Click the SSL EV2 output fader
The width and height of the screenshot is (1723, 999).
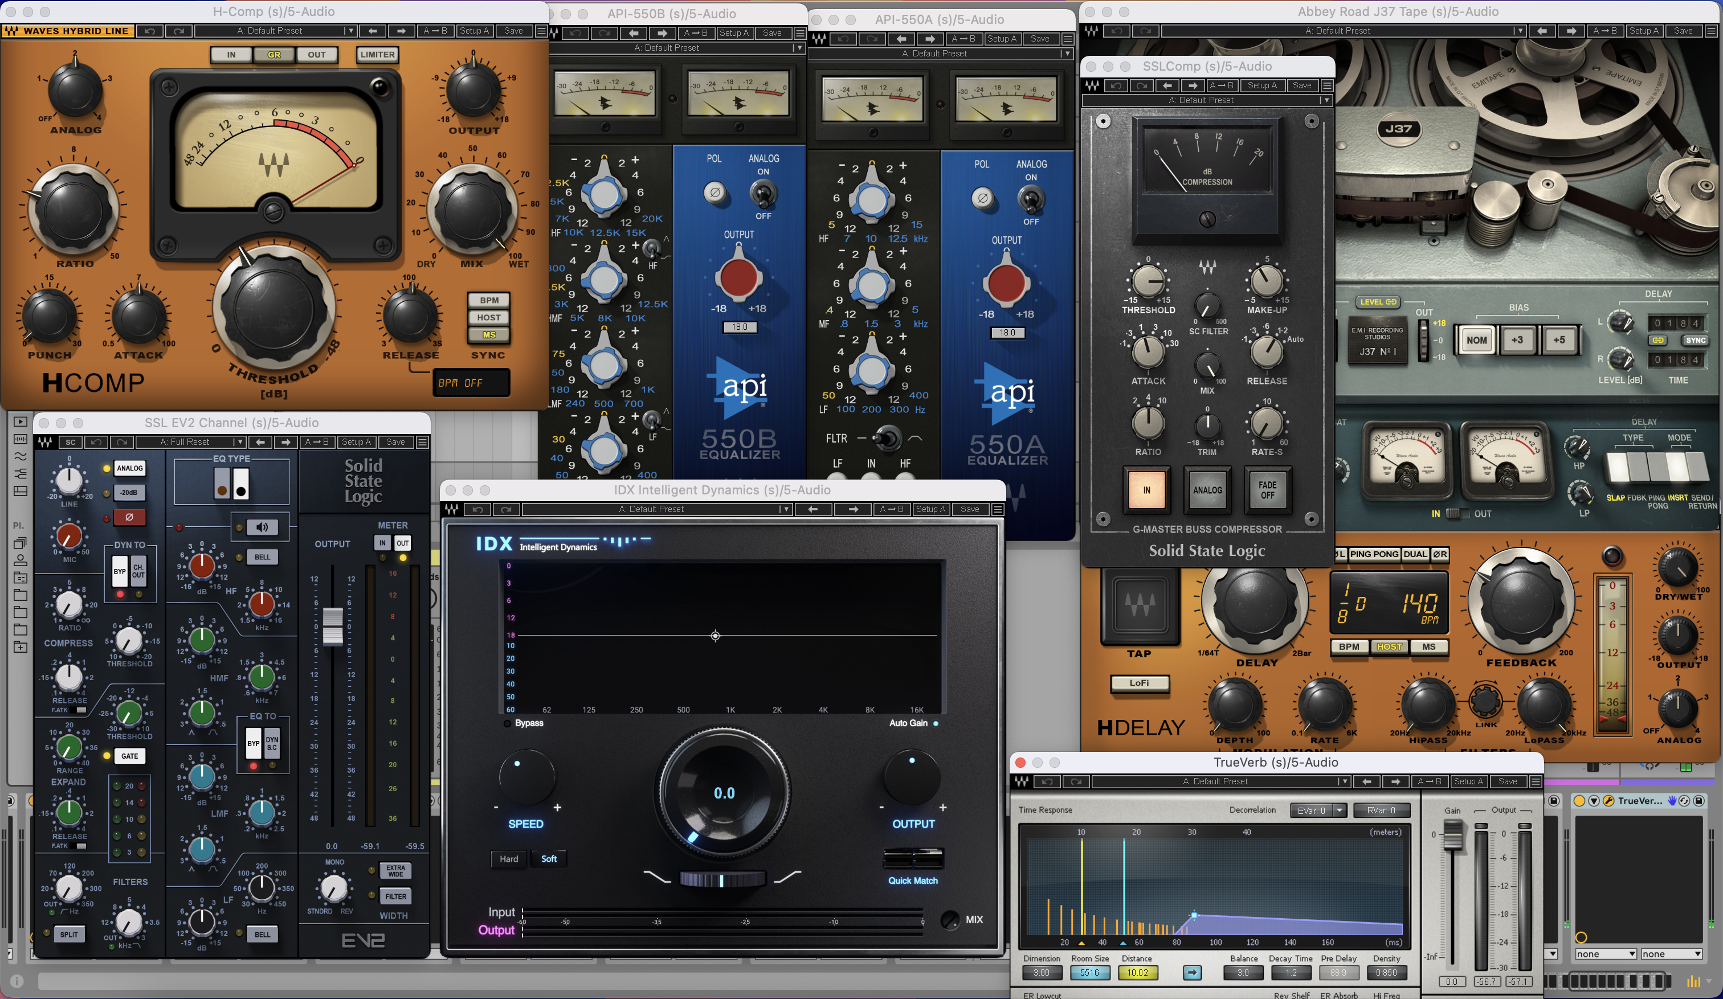pos(332,625)
